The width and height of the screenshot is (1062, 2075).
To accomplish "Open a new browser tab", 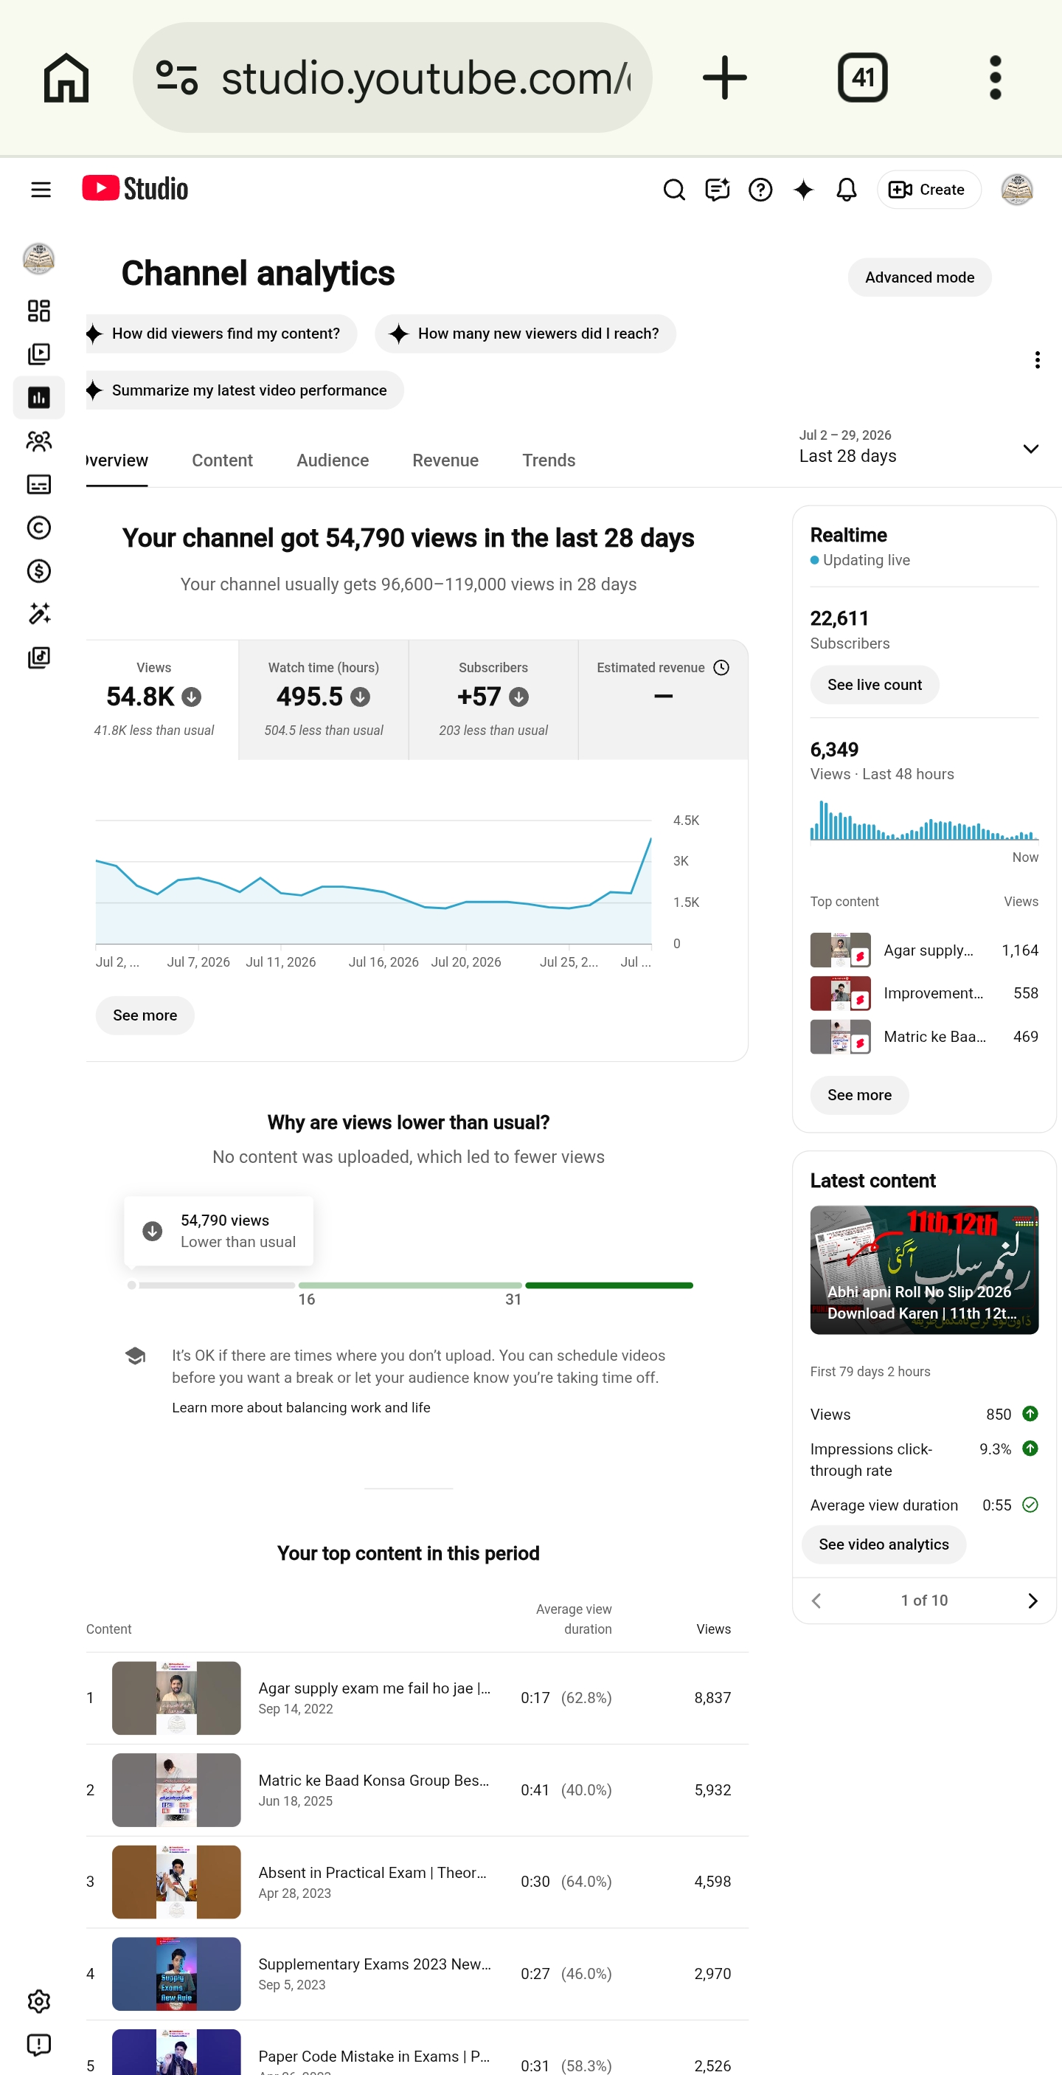I will [725, 77].
